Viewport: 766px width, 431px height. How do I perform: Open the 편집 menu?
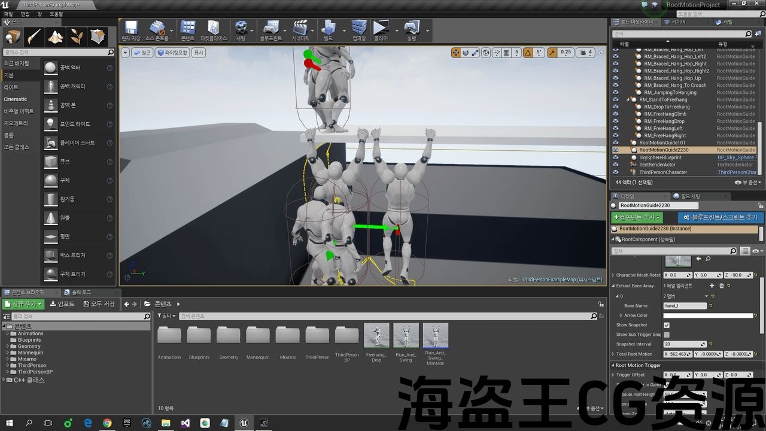pyautogui.click(x=25, y=14)
